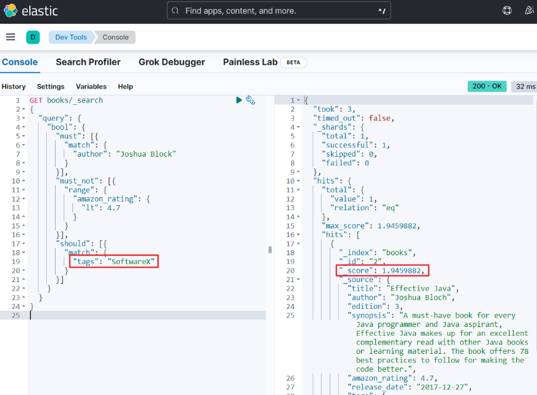Click the "tags": "SoftwareX" line

114,261
